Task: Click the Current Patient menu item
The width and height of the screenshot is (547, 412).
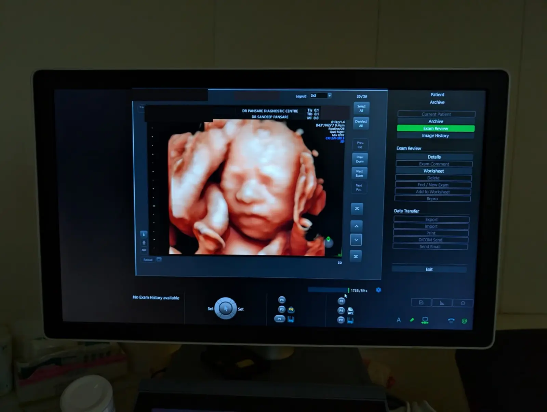Action: 436,114
